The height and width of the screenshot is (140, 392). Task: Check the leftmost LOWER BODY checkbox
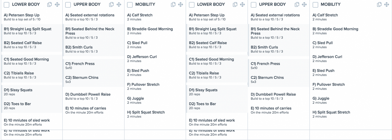click(x=7, y=5)
